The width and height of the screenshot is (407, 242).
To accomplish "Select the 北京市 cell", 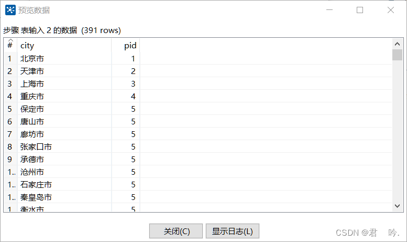I will click(x=64, y=59).
